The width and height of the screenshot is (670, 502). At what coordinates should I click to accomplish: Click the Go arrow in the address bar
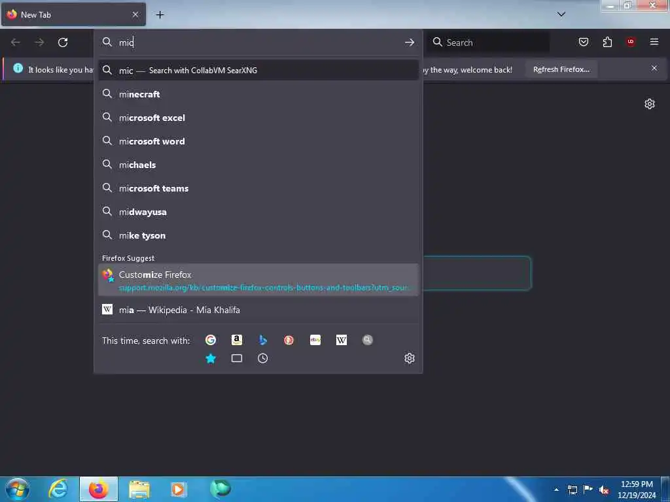click(x=410, y=42)
